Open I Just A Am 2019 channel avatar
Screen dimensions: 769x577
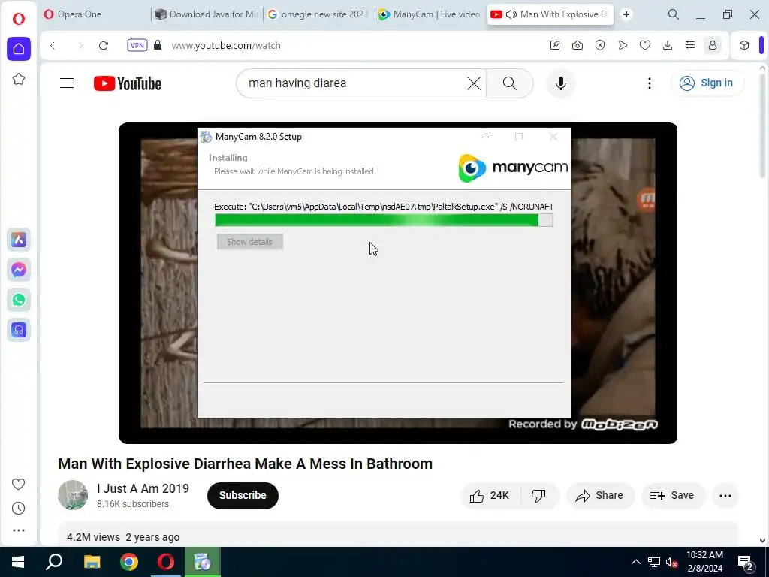(x=73, y=495)
